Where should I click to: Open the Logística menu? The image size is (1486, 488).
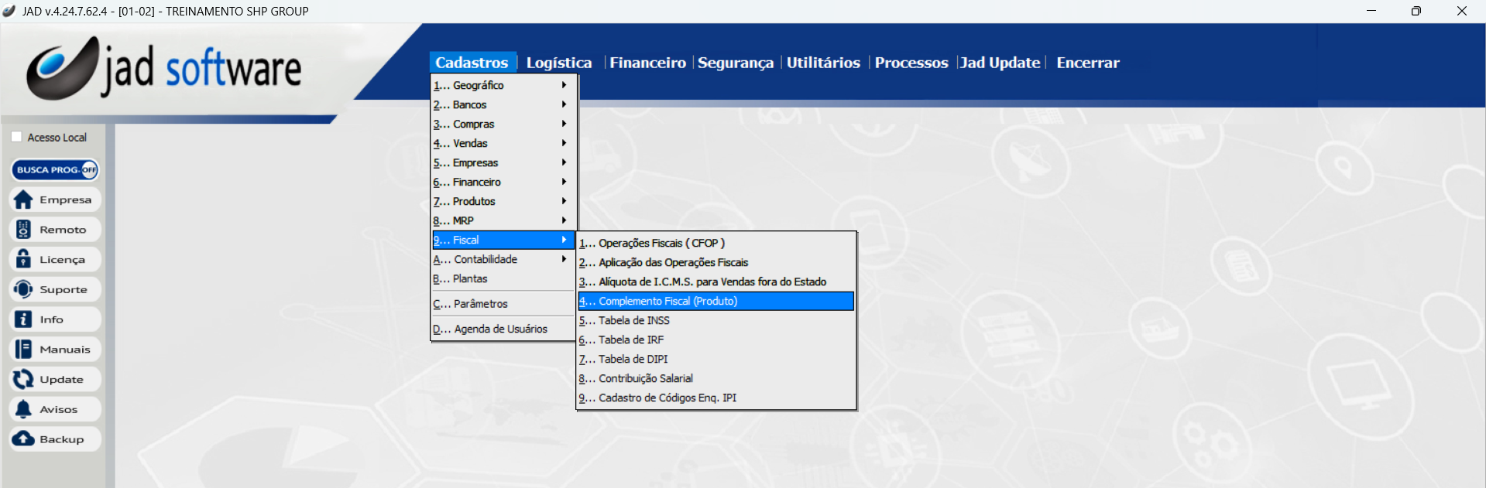558,63
